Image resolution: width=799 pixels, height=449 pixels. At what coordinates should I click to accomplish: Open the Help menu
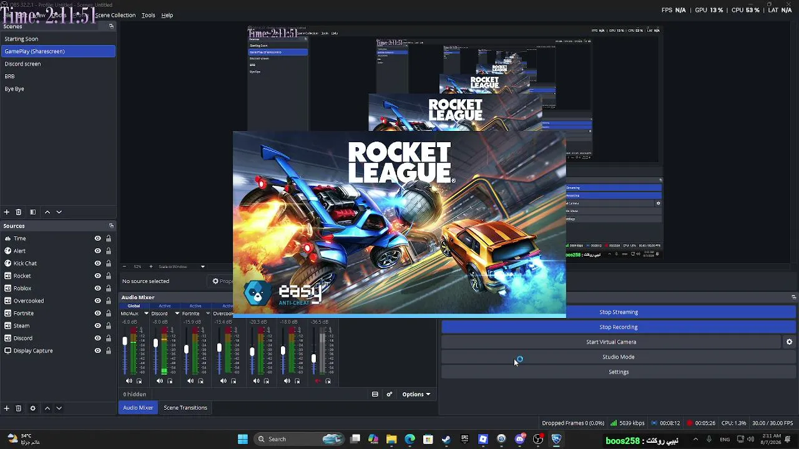[x=167, y=15]
